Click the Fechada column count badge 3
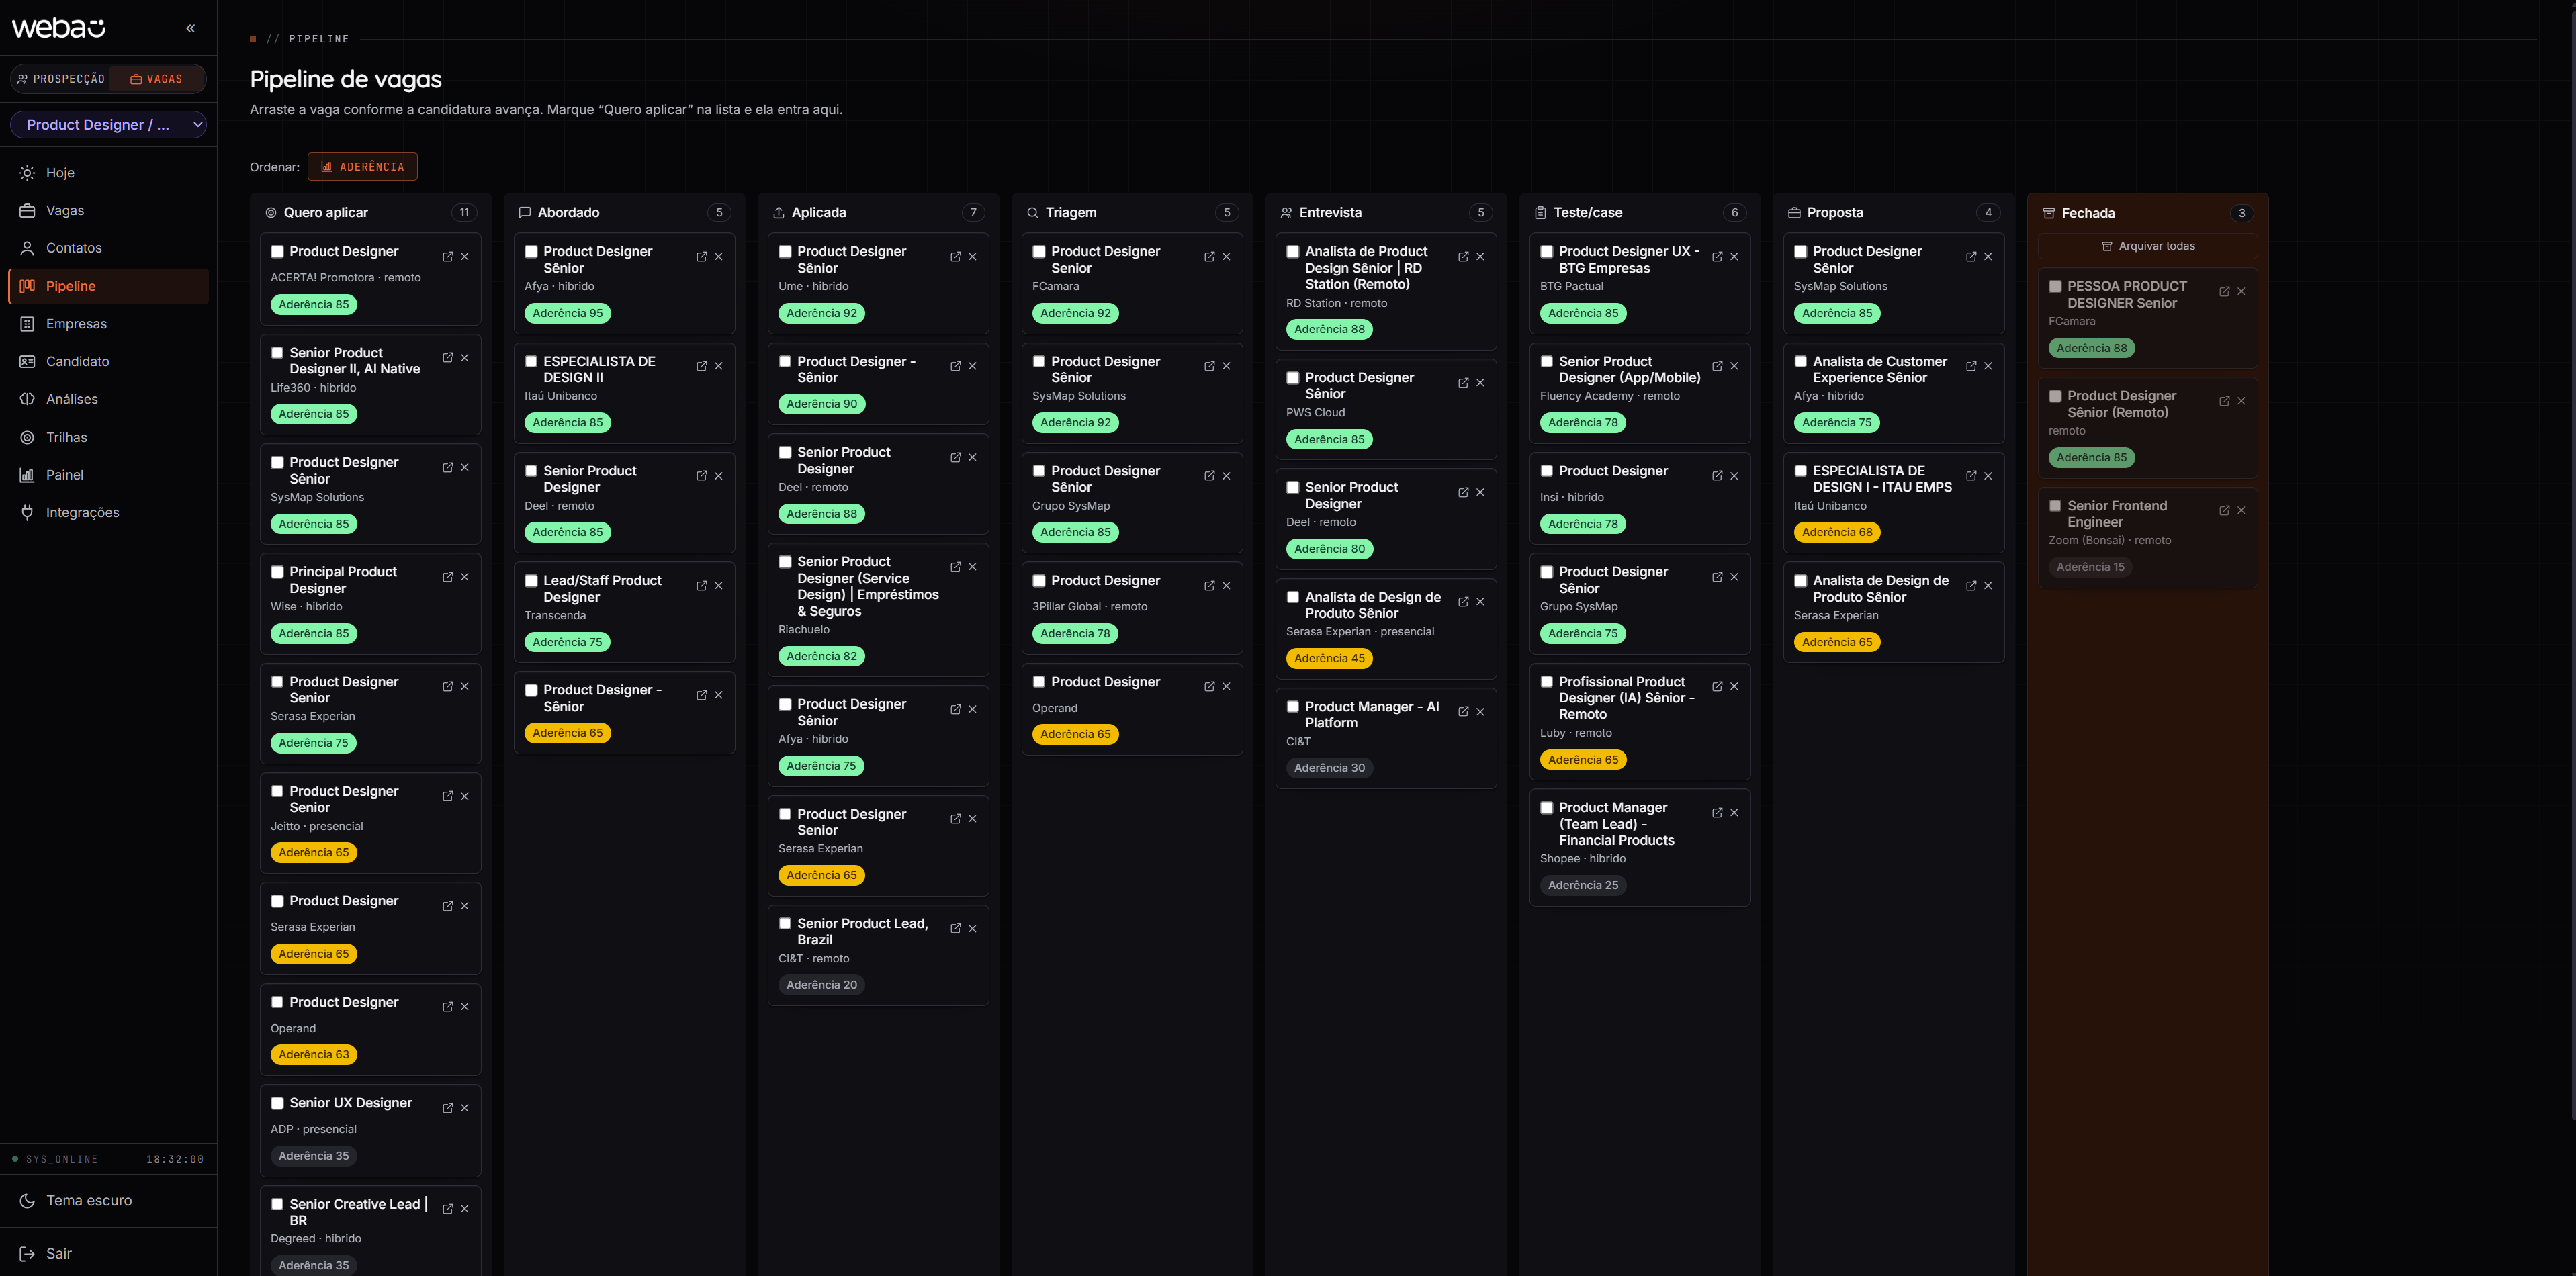This screenshot has height=1276, width=2576. (x=2241, y=213)
